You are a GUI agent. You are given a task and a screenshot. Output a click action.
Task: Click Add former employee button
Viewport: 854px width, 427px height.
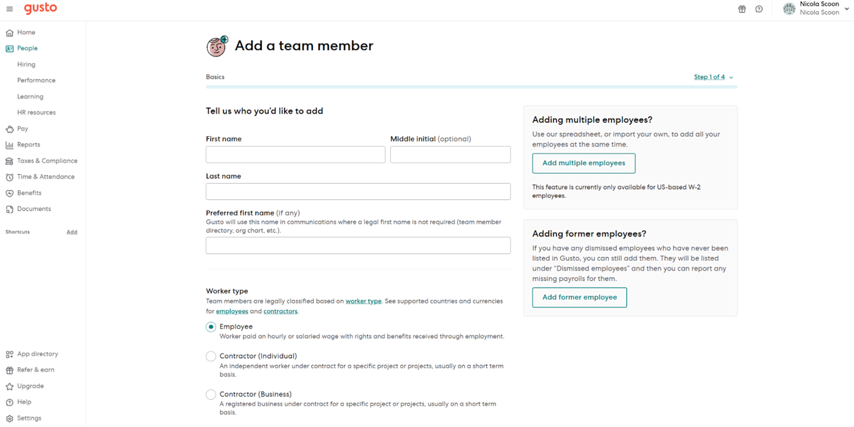click(579, 297)
